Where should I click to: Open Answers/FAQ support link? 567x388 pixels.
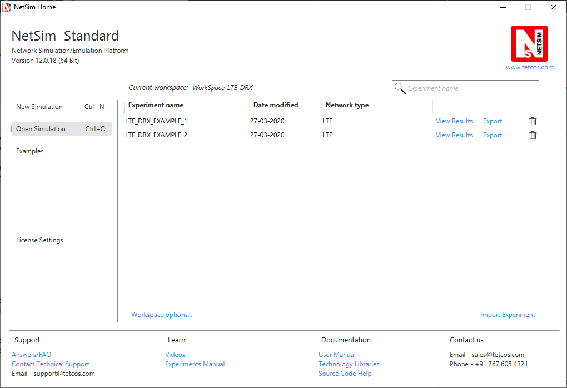(x=32, y=355)
